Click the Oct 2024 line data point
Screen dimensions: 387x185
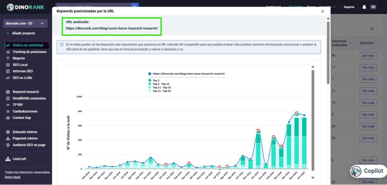(x=150, y=158)
